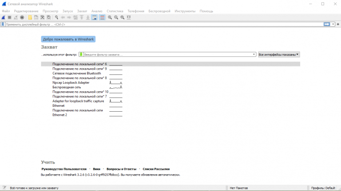Zoom out on the main window text
Viewport: 341px width, 191px height.
[x=116, y=17]
